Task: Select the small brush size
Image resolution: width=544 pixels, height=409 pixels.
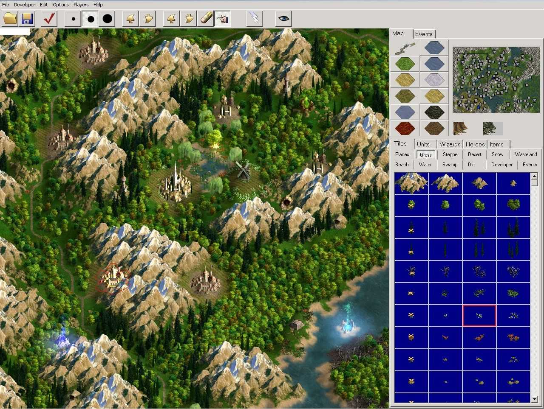Action: 72,19
